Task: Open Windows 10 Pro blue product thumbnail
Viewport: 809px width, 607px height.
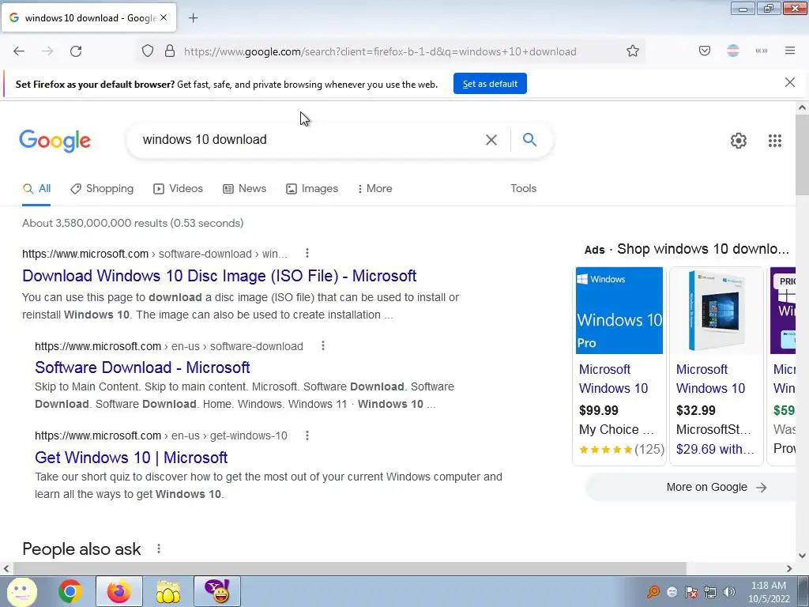Action: tap(619, 311)
